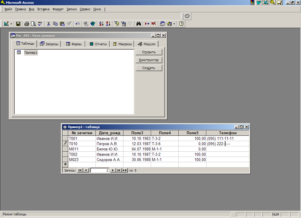Click the Format Painter brush icon

(x=69, y=24)
